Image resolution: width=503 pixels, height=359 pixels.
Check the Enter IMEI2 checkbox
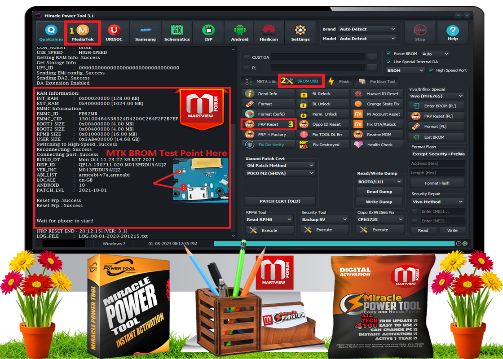(x=415, y=221)
